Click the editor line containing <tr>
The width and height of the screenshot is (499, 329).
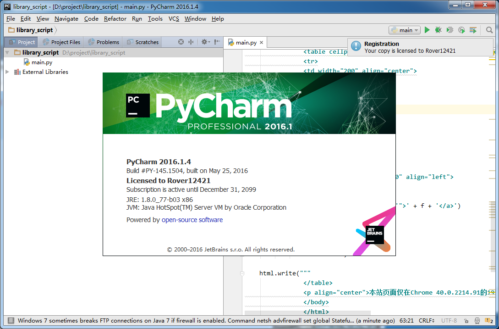click(x=311, y=61)
